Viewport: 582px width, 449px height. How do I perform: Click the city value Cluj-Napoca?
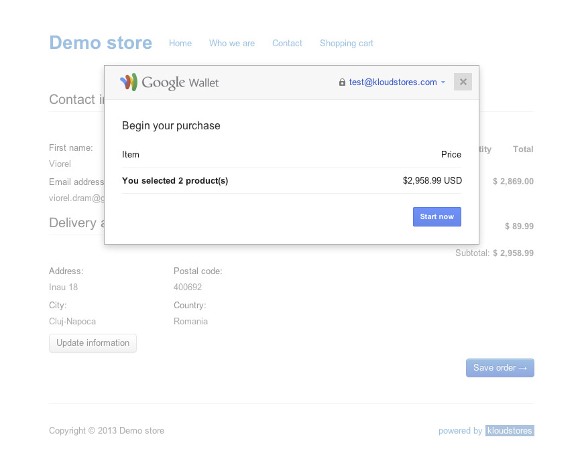[72, 322]
